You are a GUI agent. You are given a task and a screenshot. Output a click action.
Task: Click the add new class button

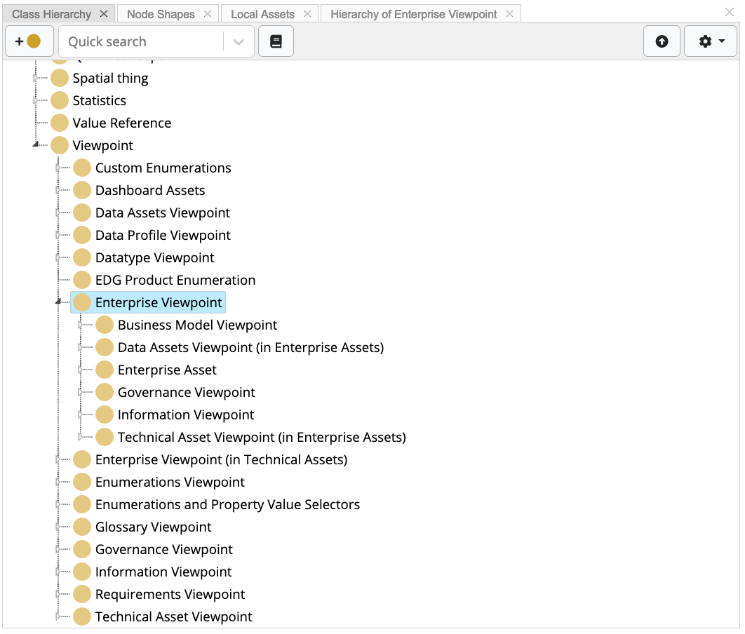tap(29, 41)
